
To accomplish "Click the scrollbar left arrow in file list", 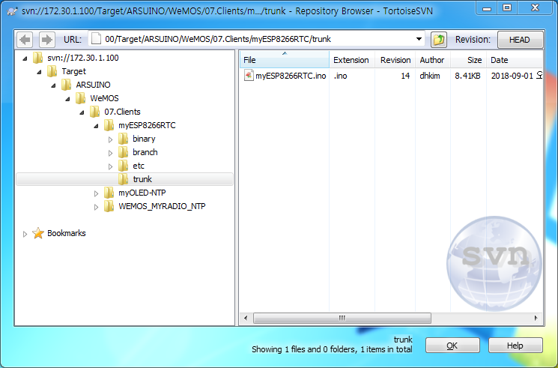I will [x=246, y=318].
